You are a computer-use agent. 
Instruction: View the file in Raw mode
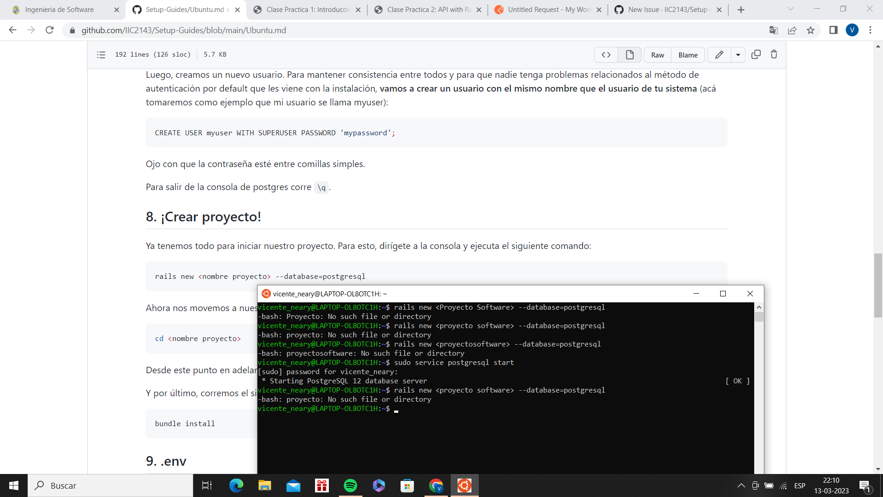[657, 54]
